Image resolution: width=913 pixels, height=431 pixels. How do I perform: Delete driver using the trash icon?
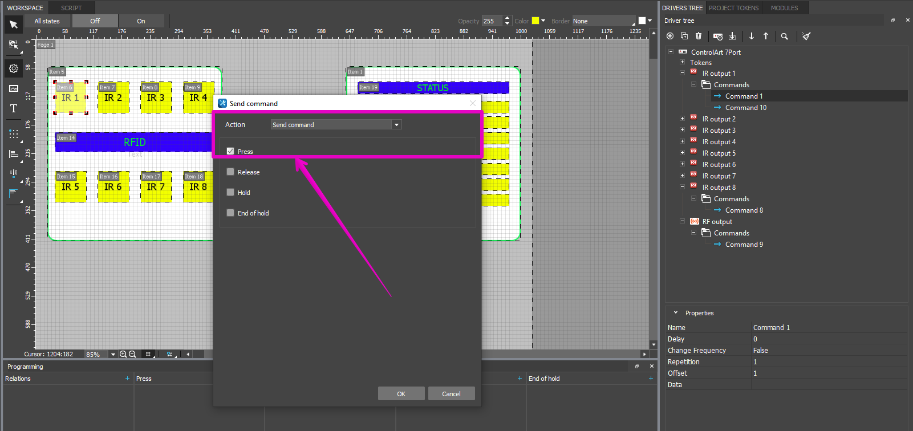(x=699, y=36)
